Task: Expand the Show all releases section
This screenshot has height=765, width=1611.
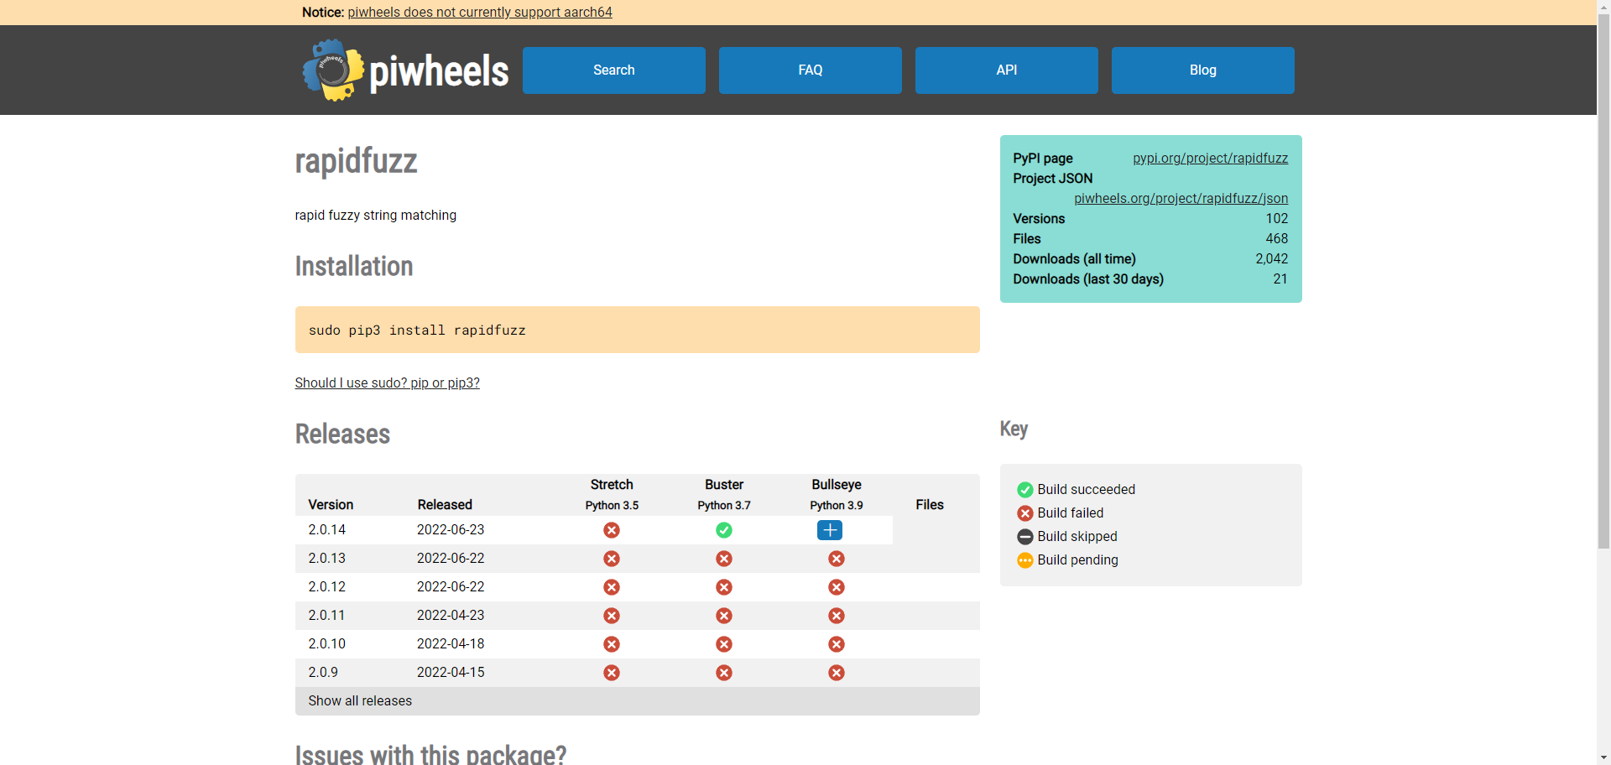Action: pos(360,700)
